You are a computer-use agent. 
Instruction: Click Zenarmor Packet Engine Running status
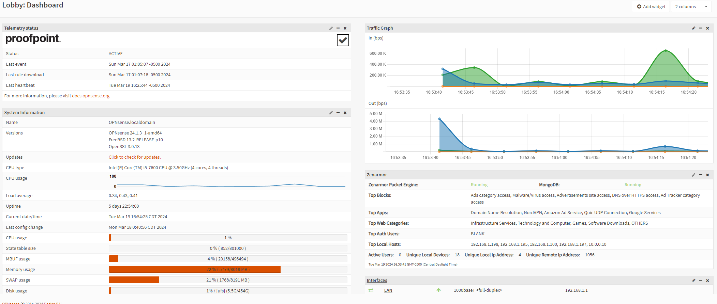[x=479, y=185]
